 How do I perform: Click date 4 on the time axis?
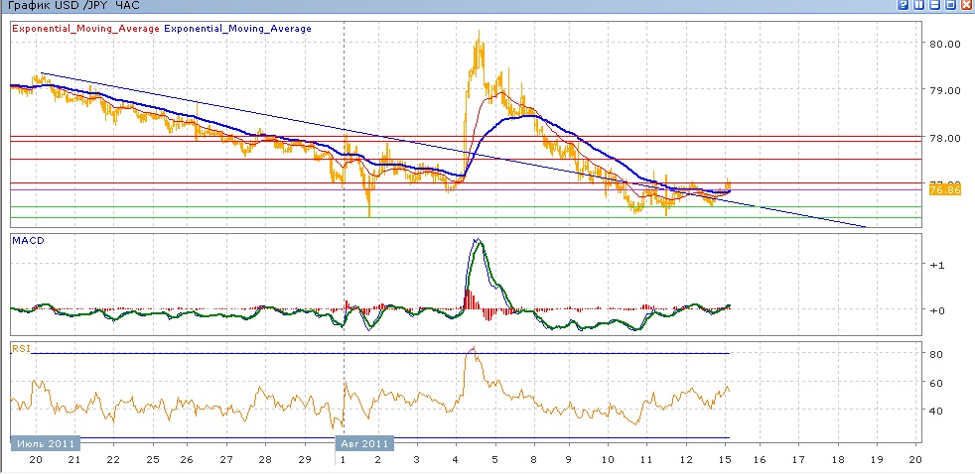[455, 460]
